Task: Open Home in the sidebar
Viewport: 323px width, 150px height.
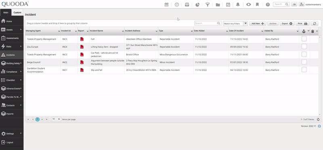Action: click(12, 21)
